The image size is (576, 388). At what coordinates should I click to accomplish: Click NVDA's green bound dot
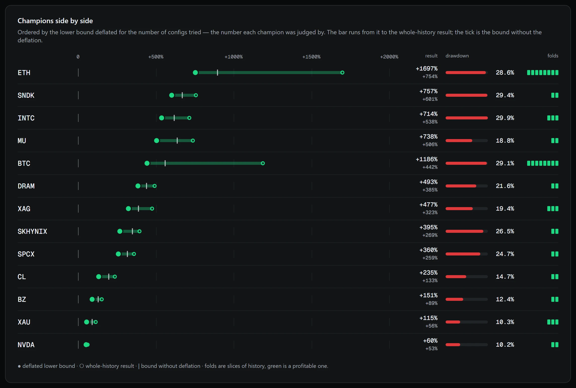pyautogui.click(x=87, y=345)
